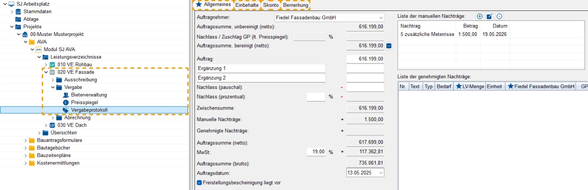Switch to the Einbehalte tab
The image size is (588, 190).
click(247, 5)
